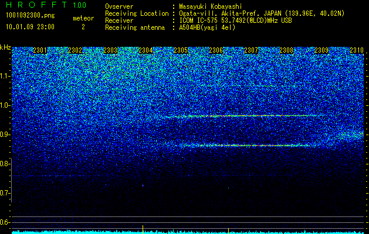Click time marker 2308
Screen dimensions: 369x234
286,50
